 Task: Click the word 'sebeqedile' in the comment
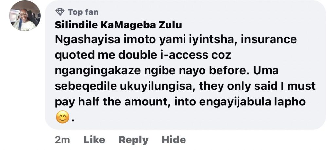(86, 87)
